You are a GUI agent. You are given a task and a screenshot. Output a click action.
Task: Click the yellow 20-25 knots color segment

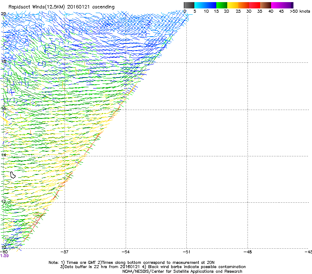[233, 5]
